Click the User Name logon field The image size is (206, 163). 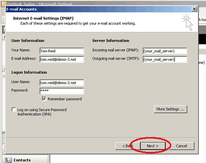62,83
